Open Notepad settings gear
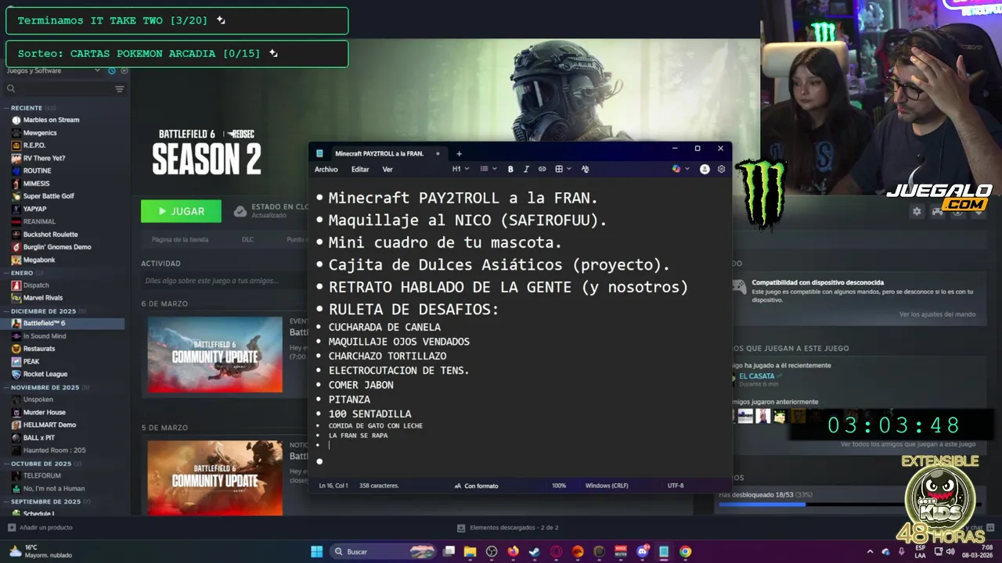The width and height of the screenshot is (1002, 563). tap(721, 169)
